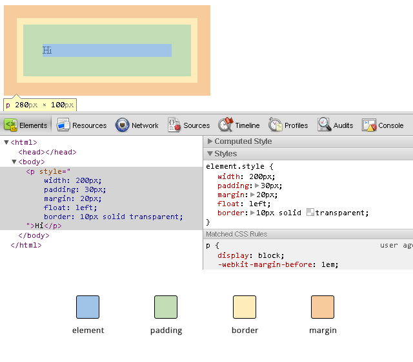Screen dimensions: 413x362
Task: Switch to the Audits tab label
Action: 343,125
